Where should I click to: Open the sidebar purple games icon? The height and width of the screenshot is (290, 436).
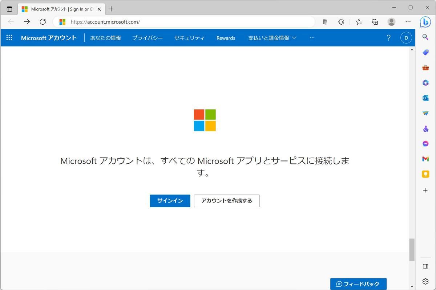click(x=425, y=128)
